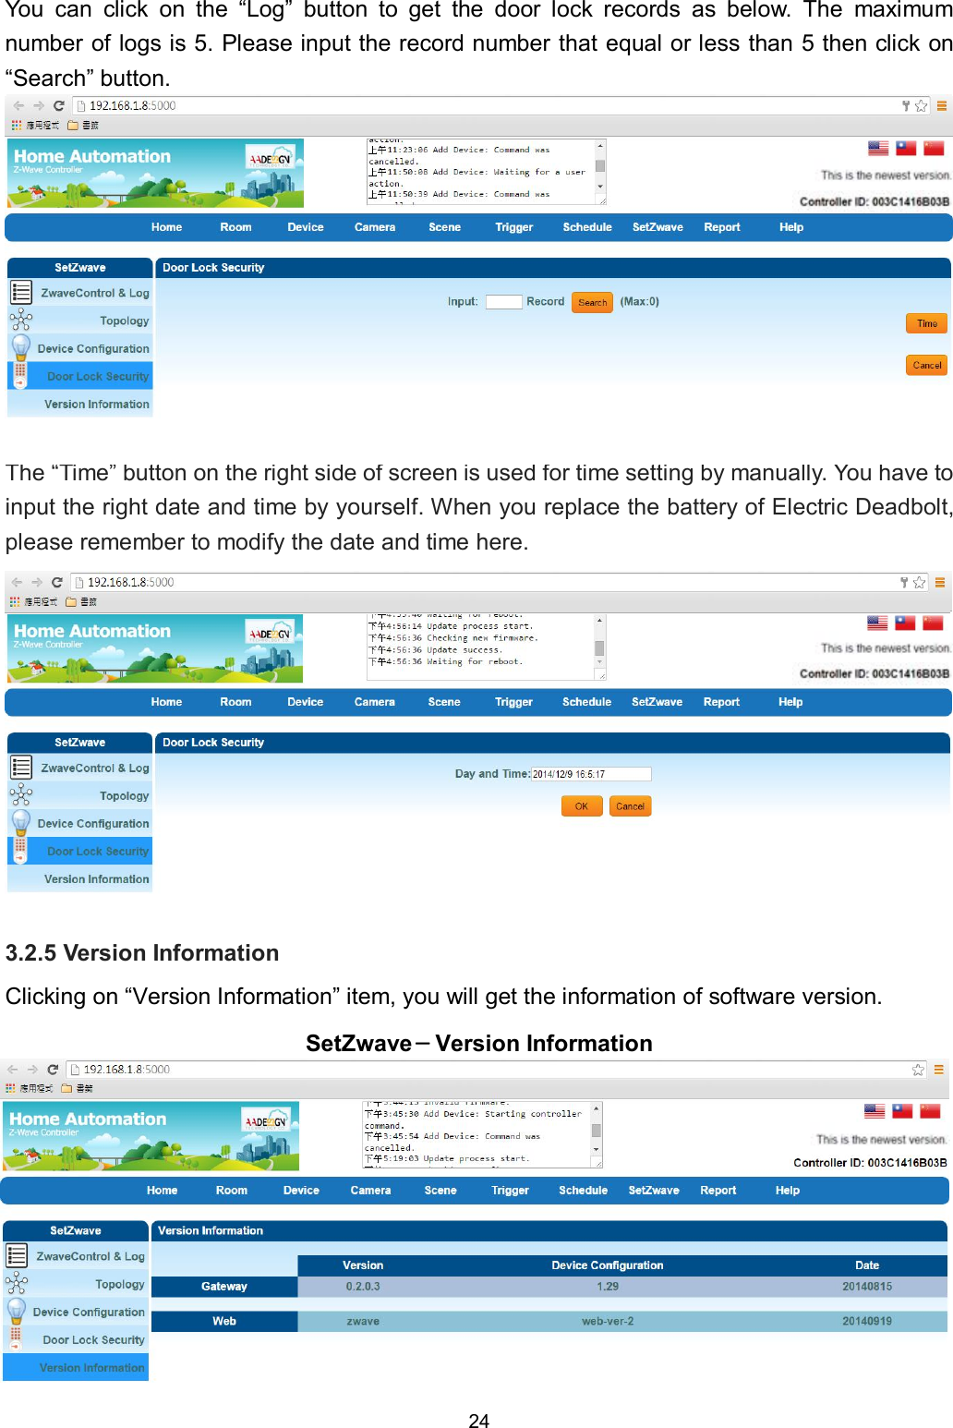Image resolution: width=953 pixels, height=1428 pixels.
Task: Click Device Configuration column header in version table
Action: coord(608,1265)
